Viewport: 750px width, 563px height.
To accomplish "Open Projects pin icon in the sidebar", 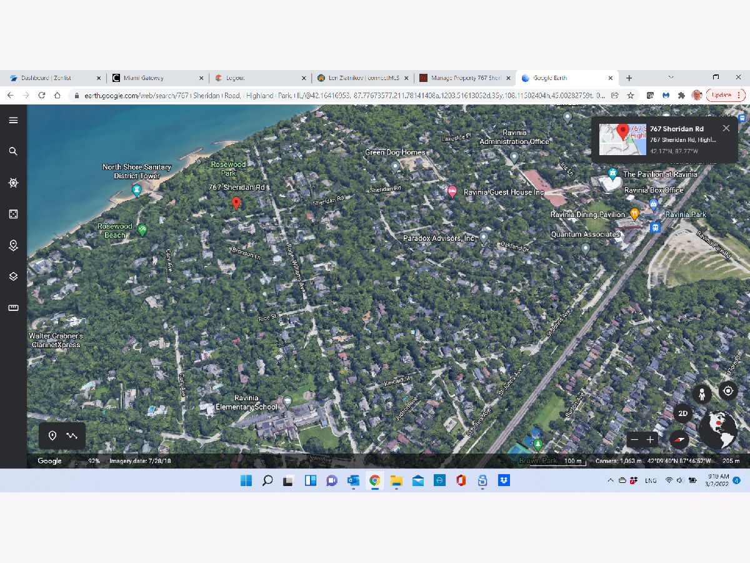I will click(x=13, y=245).
